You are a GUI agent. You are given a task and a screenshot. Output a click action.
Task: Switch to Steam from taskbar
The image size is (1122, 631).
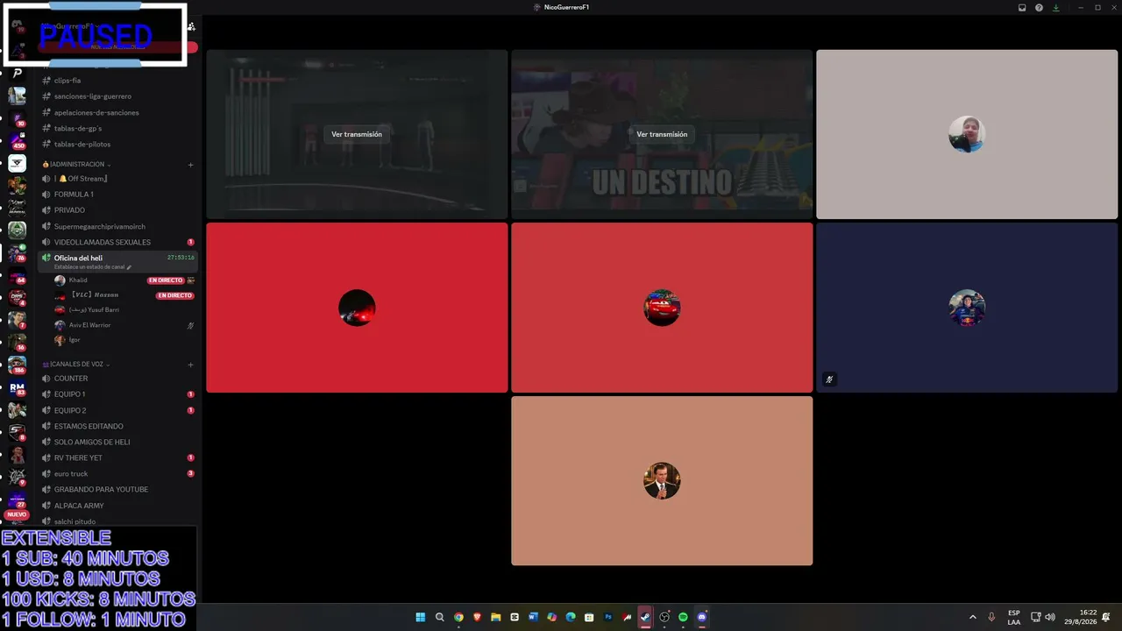(645, 617)
